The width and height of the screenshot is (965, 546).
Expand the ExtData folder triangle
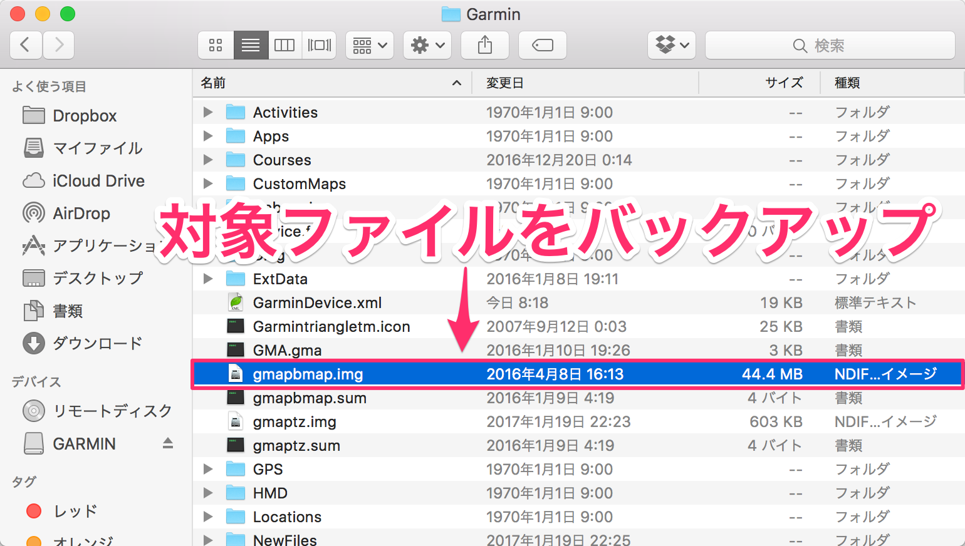click(208, 279)
